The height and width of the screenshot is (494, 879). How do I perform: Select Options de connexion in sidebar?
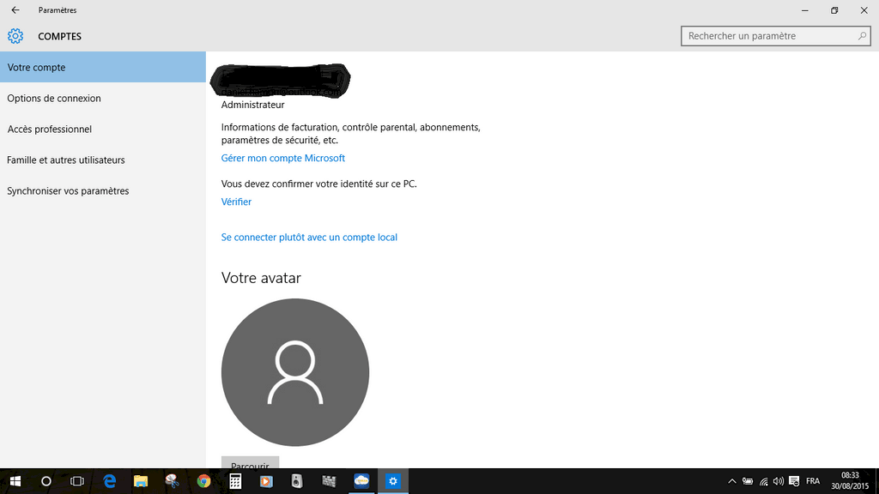[54, 99]
